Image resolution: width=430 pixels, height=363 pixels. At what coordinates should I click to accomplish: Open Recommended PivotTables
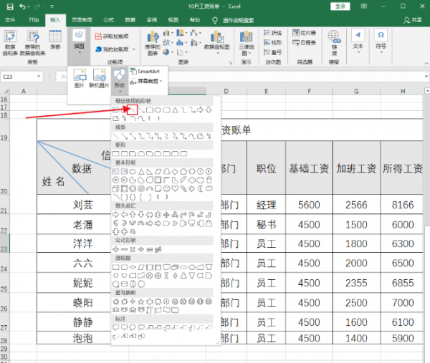tap(32, 43)
